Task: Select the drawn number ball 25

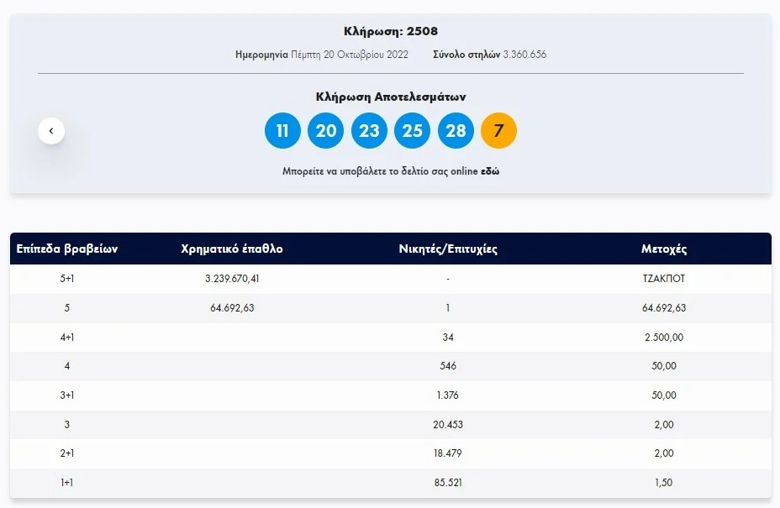Action: (x=412, y=130)
